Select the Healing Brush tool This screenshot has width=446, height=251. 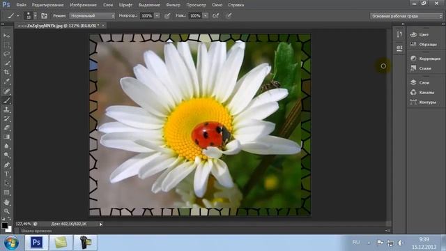click(6, 91)
